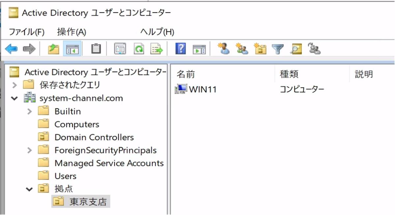
Task: Select the WIN11 computer entry
Action: pos(202,89)
